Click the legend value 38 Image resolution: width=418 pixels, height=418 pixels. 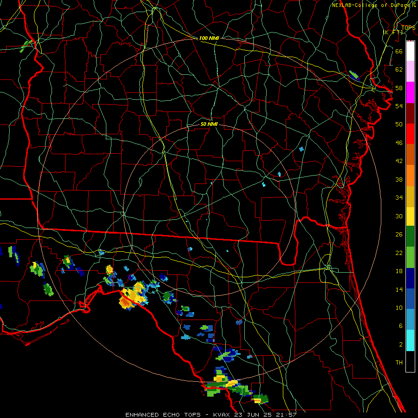tap(399, 179)
